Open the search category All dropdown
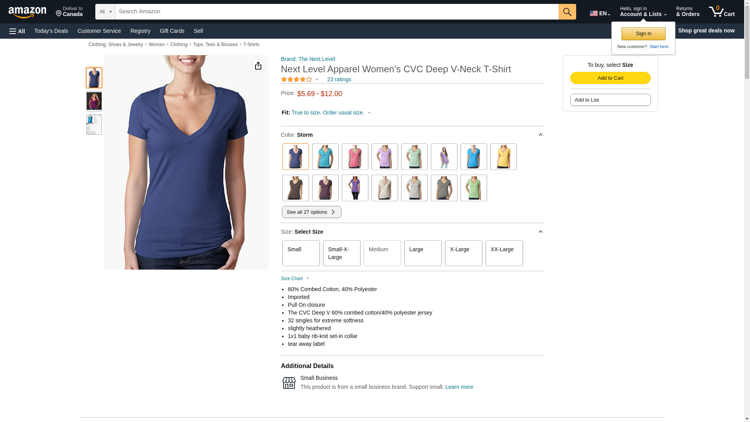 [x=105, y=12]
